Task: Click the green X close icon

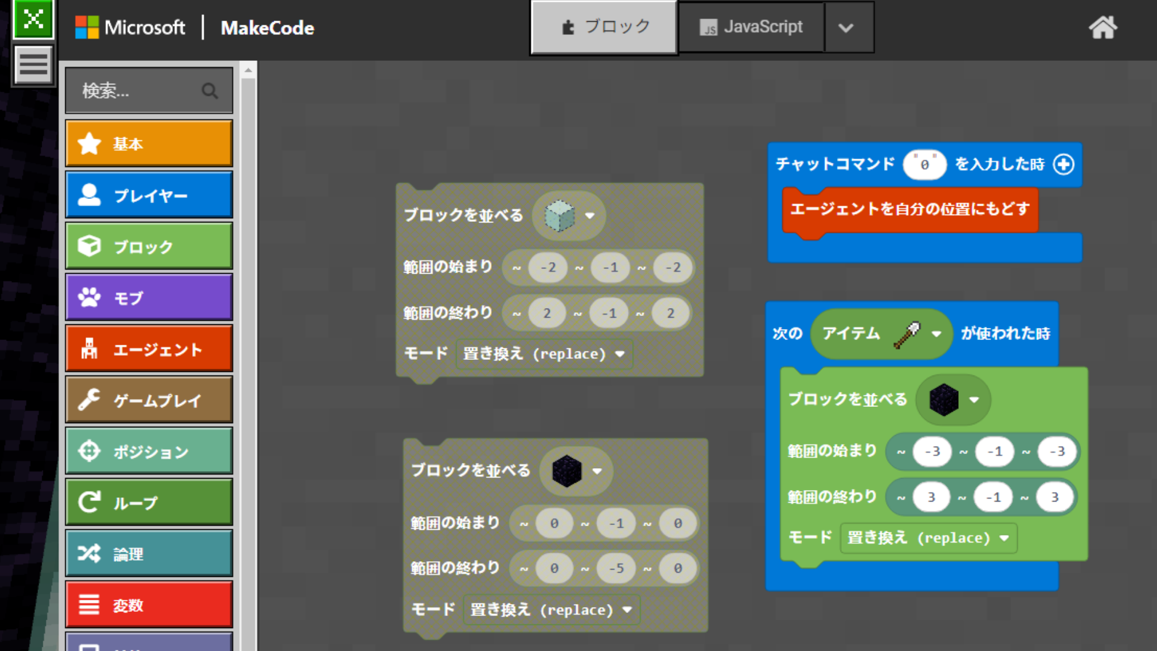Action: 33,19
